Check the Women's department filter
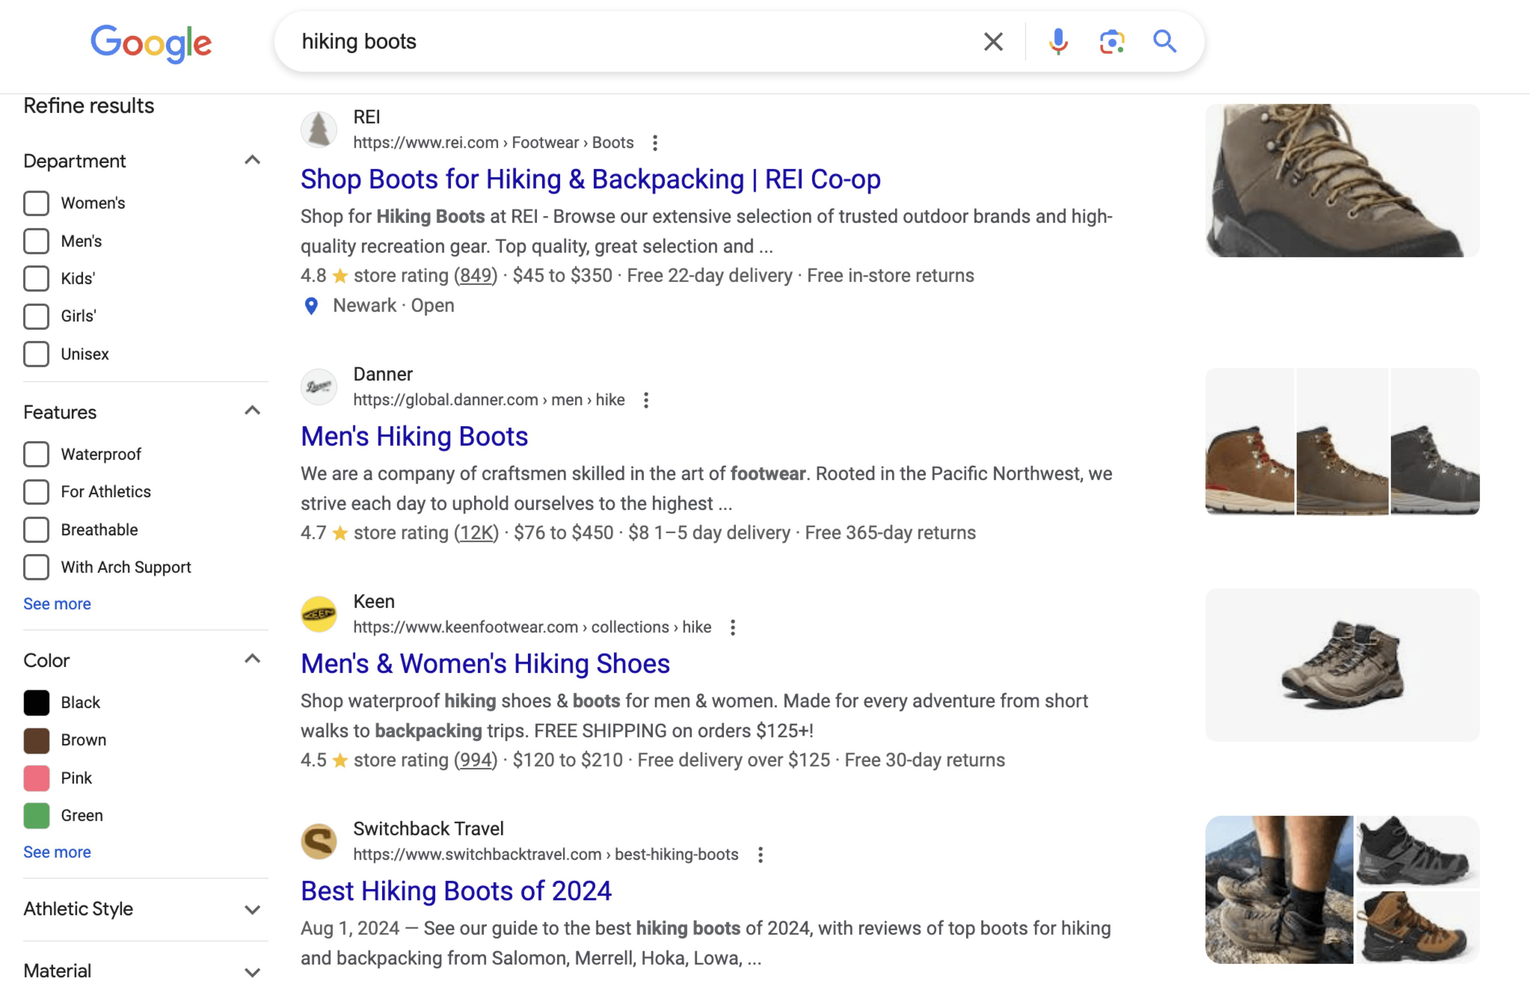1530x993 pixels. click(x=36, y=203)
